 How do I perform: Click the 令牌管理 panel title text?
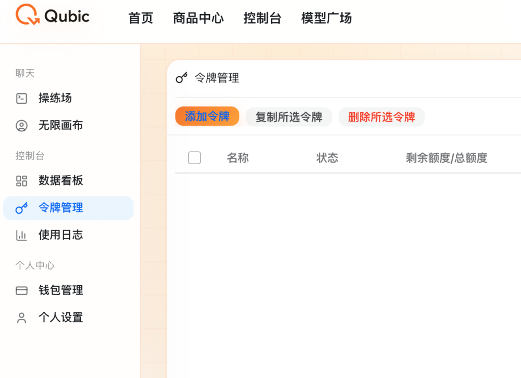[x=217, y=78]
